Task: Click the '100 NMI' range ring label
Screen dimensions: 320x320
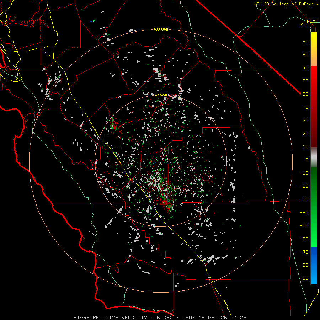Action: click(161, 30)
